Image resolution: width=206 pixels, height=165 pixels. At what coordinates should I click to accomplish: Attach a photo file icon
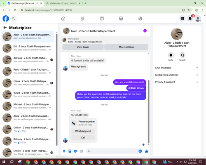70,151
